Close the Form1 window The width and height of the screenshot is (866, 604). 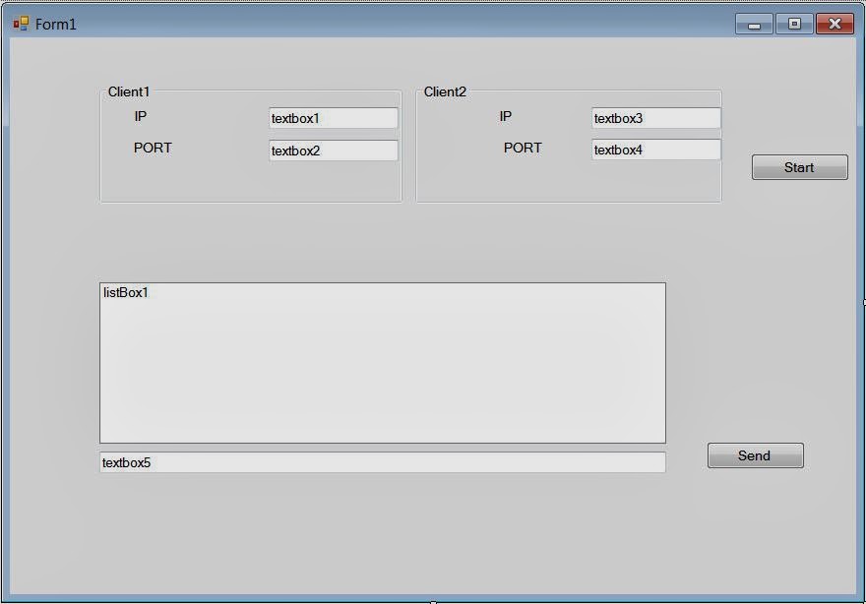pyautogui.click(x=835, y=25)
